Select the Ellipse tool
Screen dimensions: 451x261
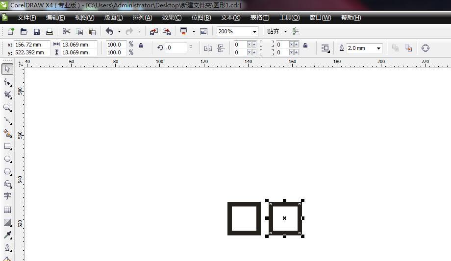(7, 159)
